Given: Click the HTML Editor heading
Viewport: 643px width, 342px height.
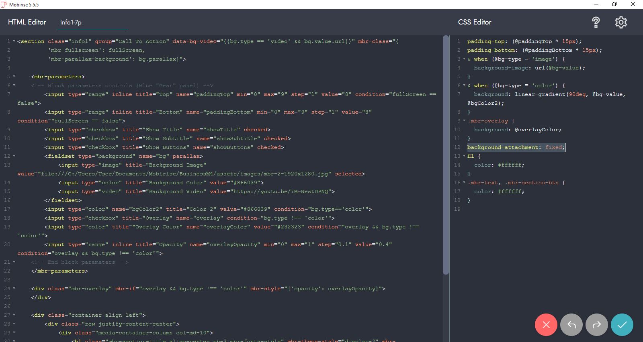Looking at the screenshot, I should [x=27, y=22].
